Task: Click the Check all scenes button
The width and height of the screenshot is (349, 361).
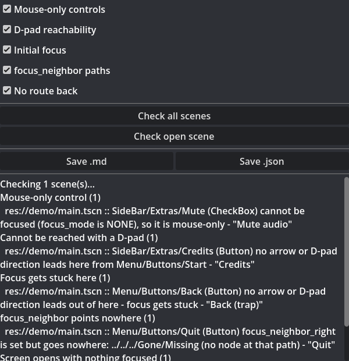Action: (x=174, y=116)
